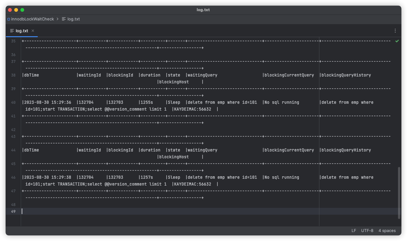The image size is (407, 241).
Task: Open the 4 spaces indent settings
Action: (x=387, y=230)
